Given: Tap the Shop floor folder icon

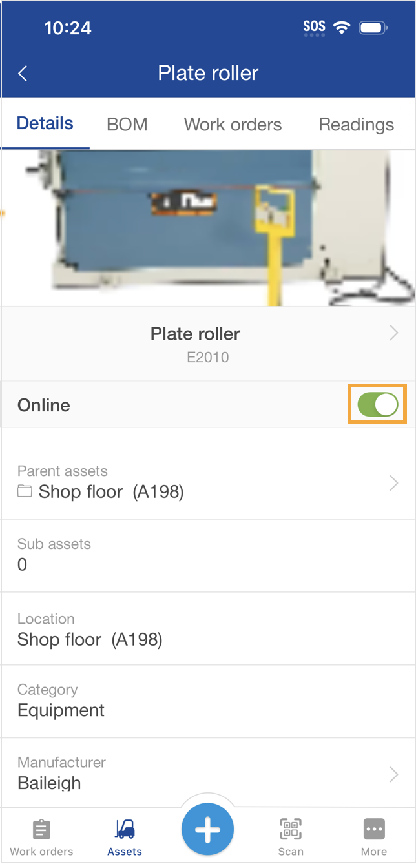Looking at the screenshot, I should pos(25,492).
